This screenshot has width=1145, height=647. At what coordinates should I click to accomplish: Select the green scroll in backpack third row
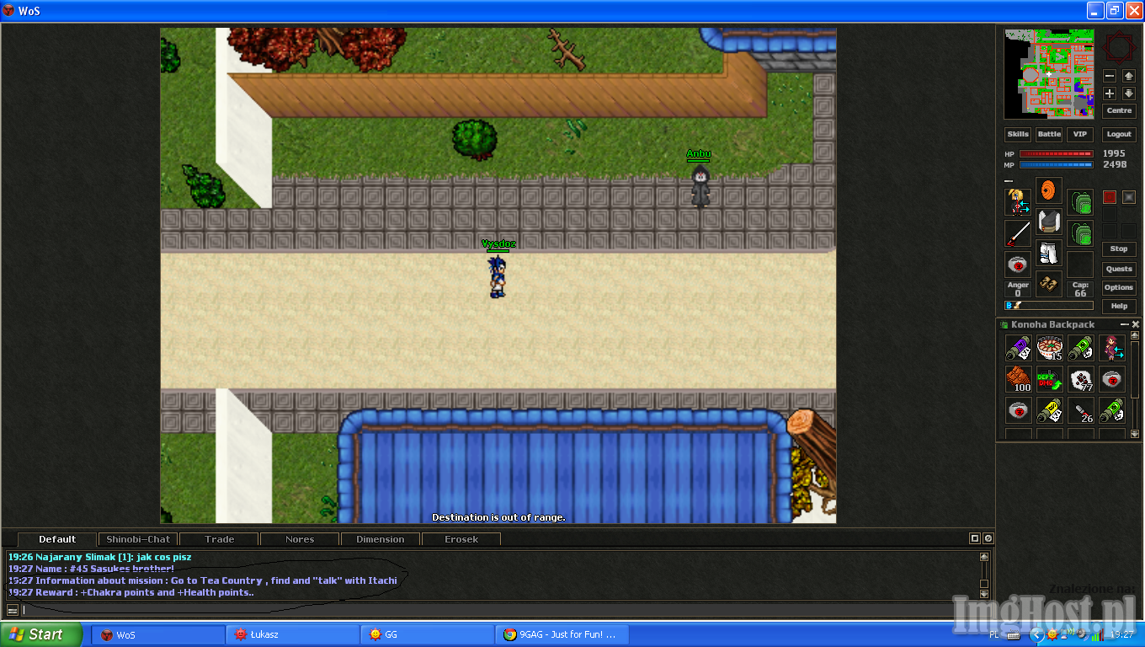pyautogui.click(x=1111, y=410)
